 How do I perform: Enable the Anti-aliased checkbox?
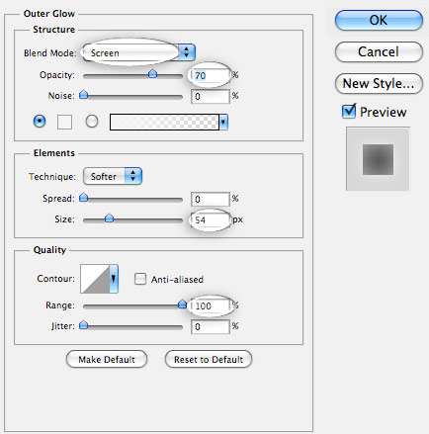(140, 279)
